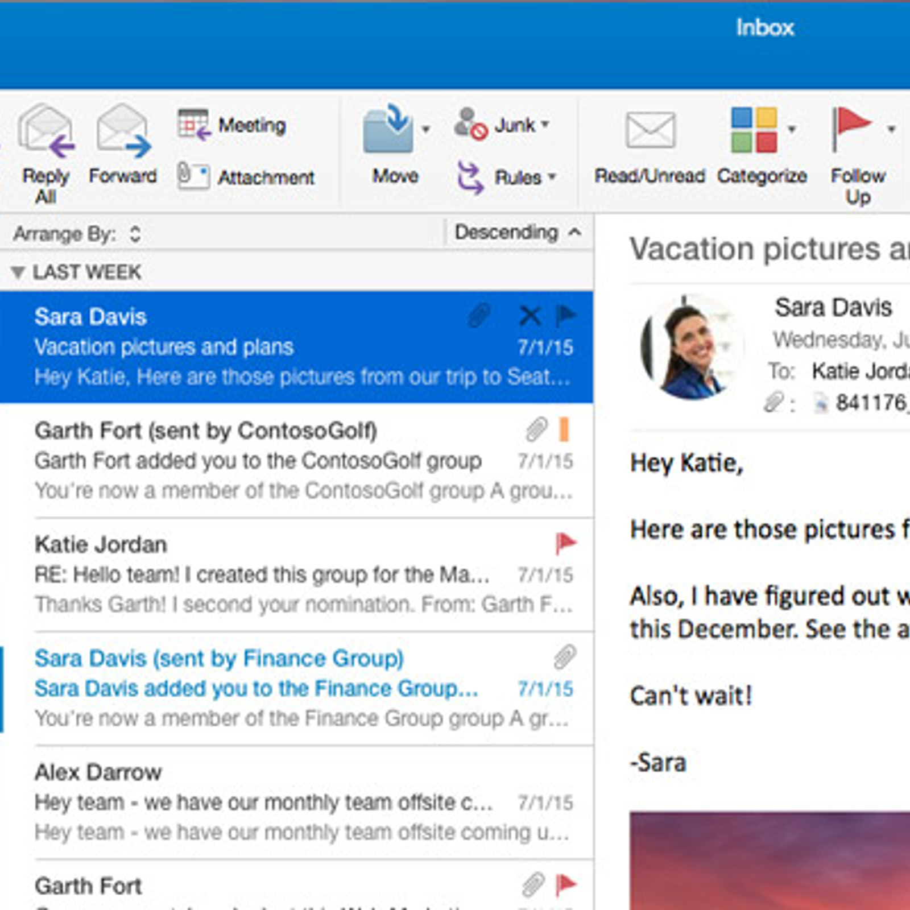Toggle the Descending sort order

tap(518, 232)
